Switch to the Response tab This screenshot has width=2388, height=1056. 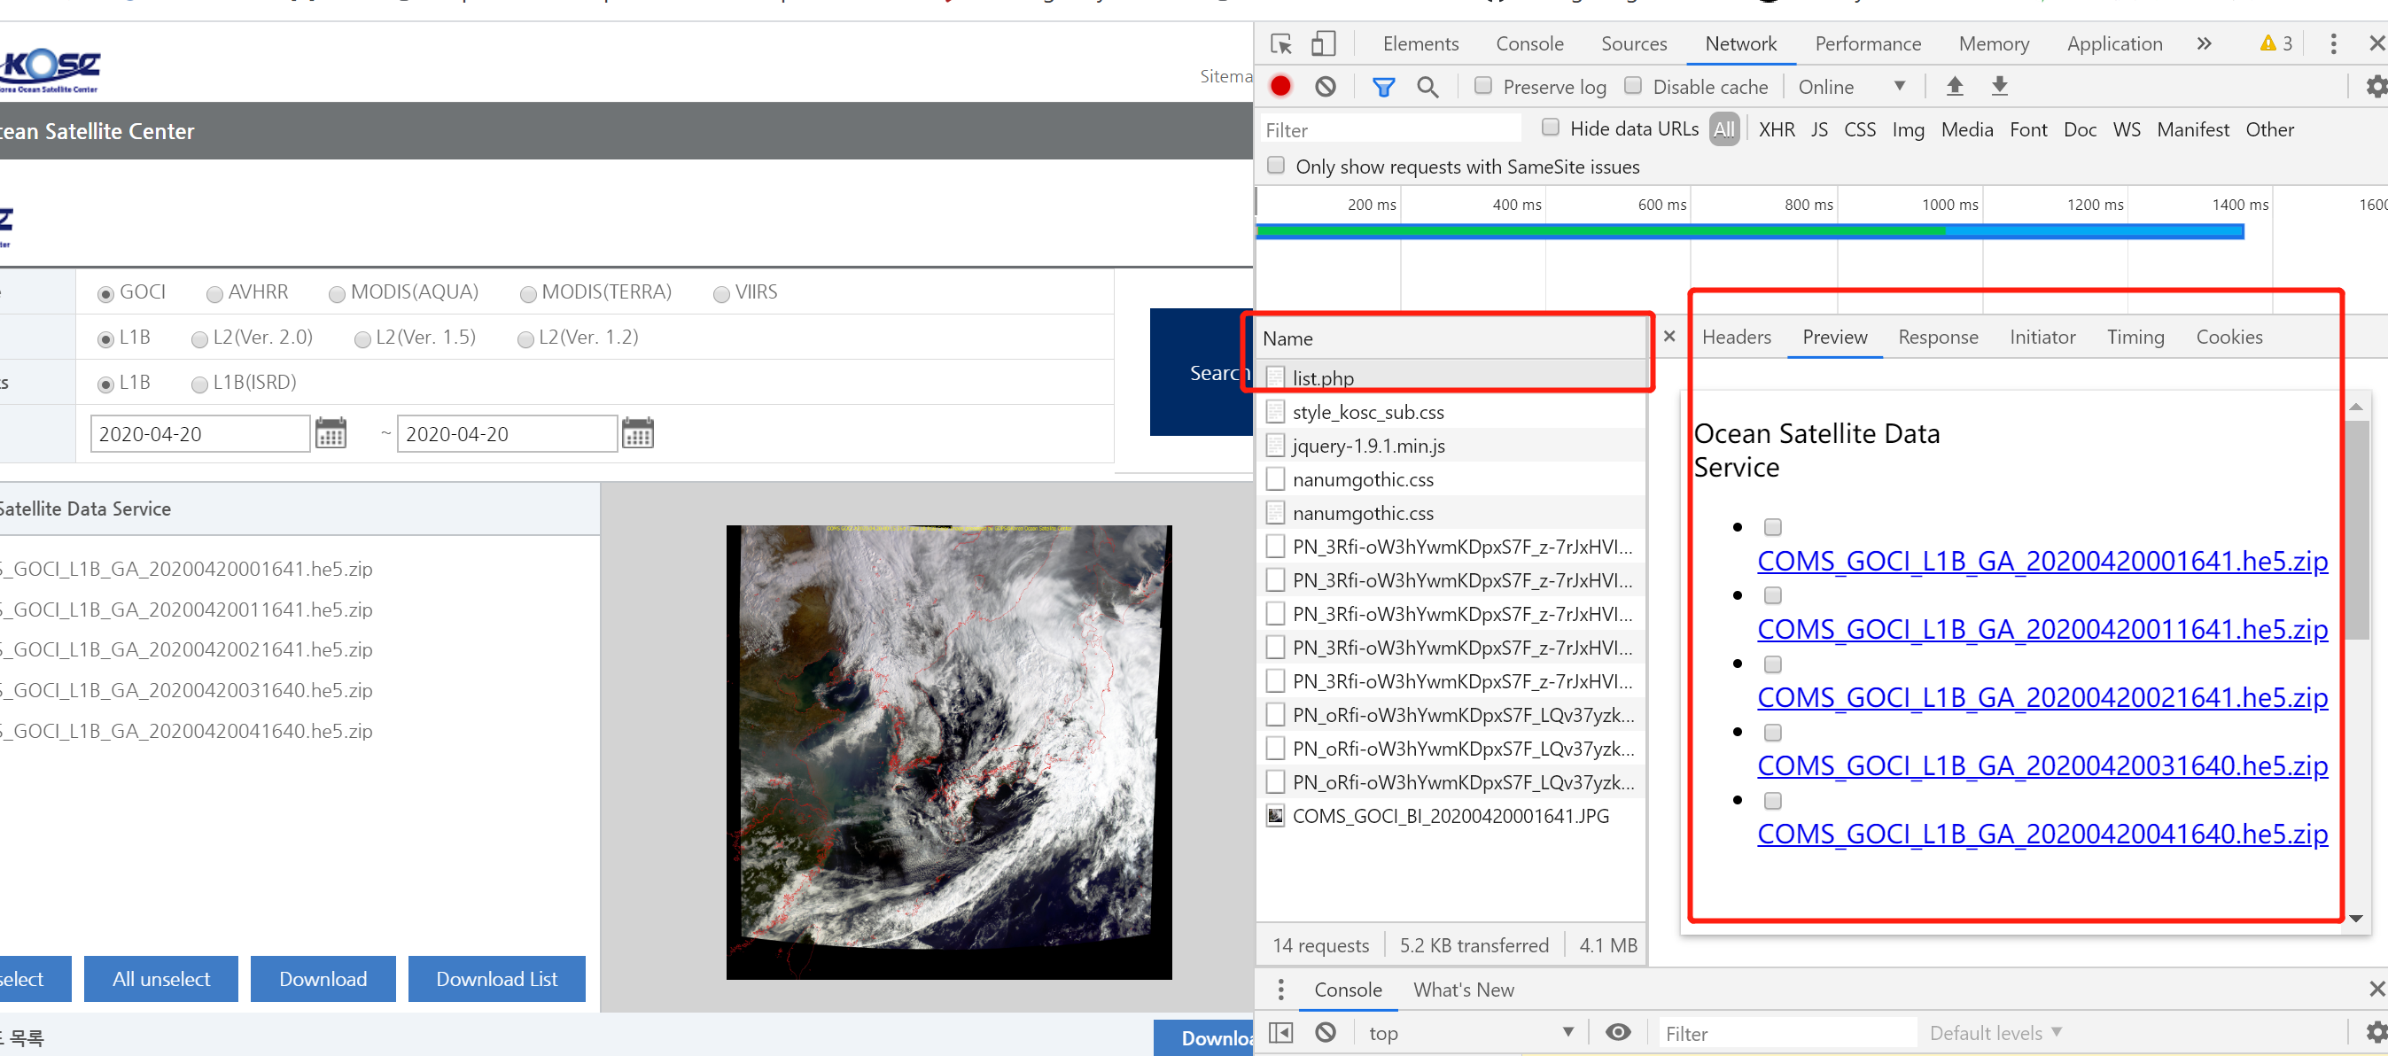click(1937, 337)
